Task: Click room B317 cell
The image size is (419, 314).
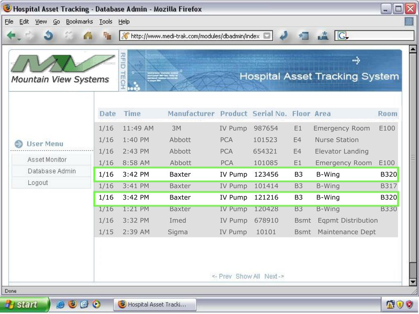Action: coord(389,186)
